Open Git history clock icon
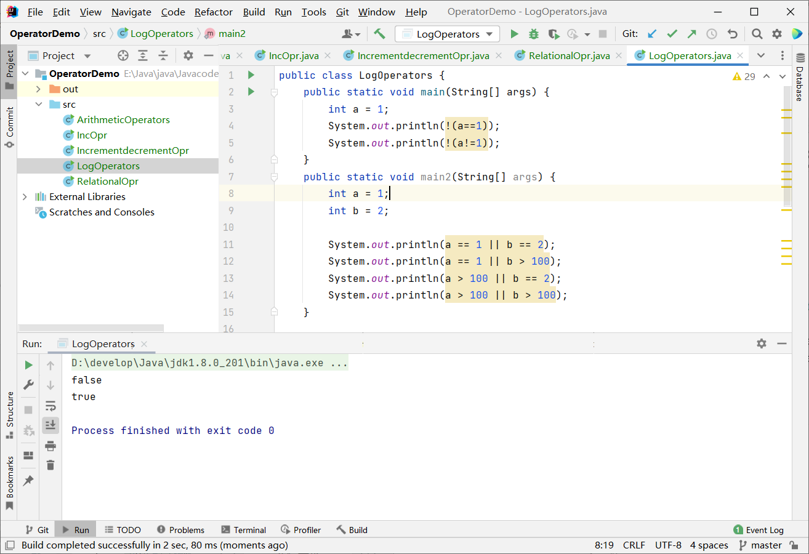 (712, 34)
